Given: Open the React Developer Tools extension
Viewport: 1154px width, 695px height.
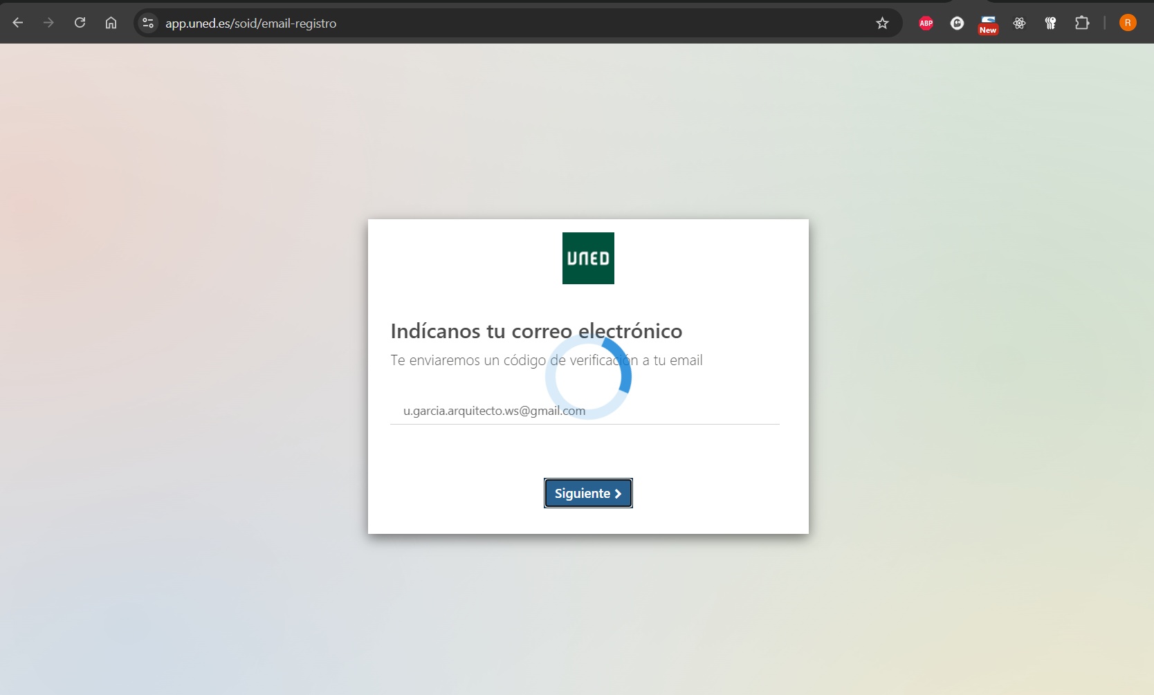Looking at the screenshot, I should click(x=1019, y=23).
